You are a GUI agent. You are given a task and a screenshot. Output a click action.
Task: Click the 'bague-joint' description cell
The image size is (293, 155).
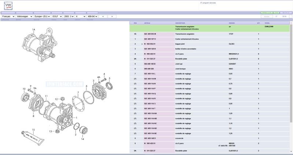click(180, 44)
